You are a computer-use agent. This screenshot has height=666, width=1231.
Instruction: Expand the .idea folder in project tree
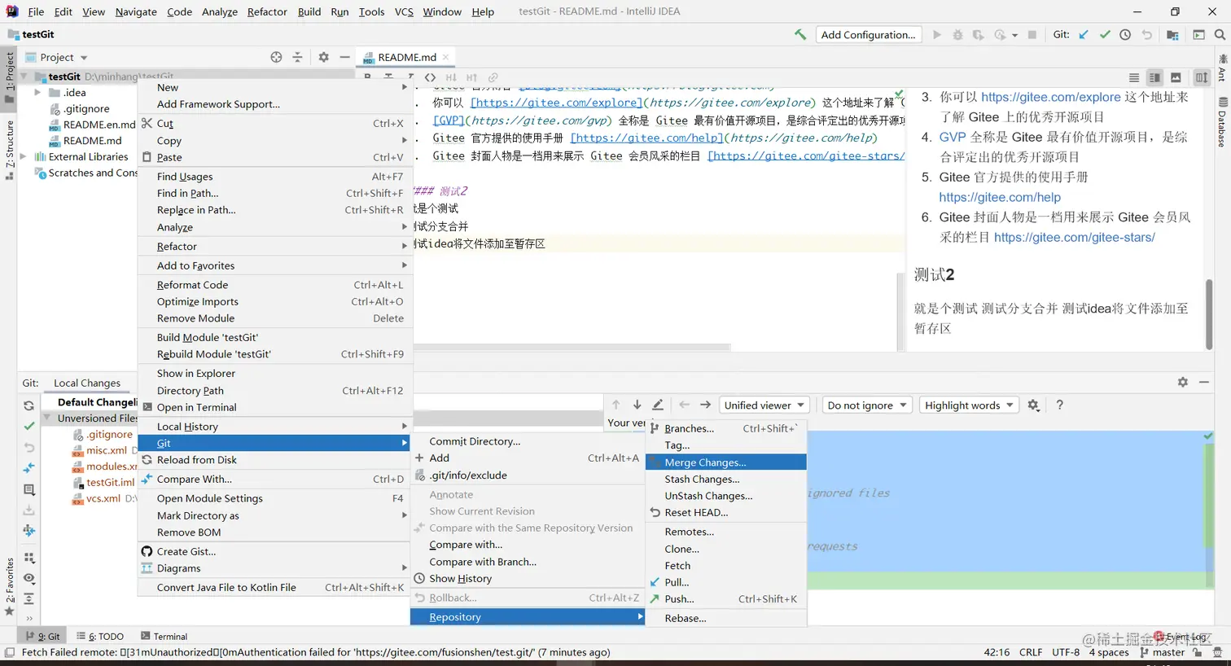coord(37,92)
